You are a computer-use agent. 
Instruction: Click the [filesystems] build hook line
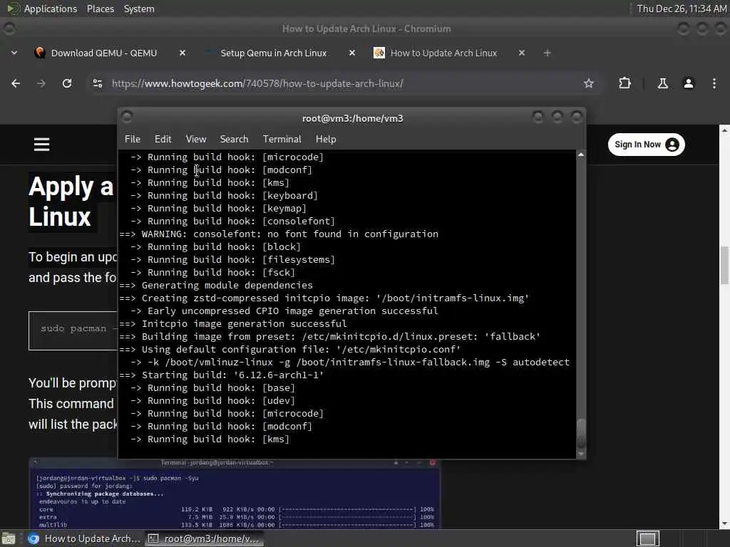tap(232, 259)
